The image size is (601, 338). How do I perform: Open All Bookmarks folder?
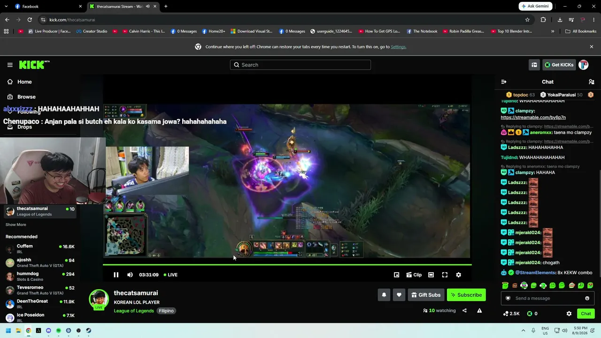pos(581,31)
